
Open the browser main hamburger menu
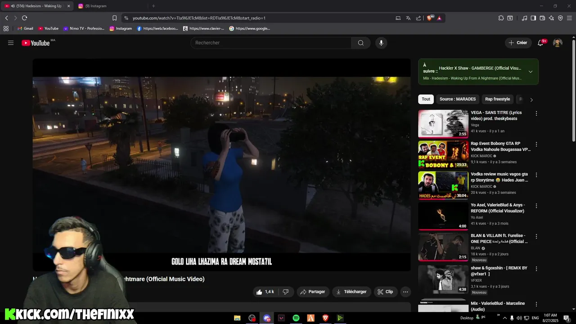point(569,18)
